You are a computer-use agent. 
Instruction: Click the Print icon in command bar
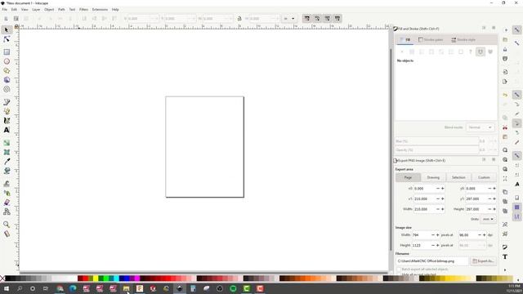[505, 59]
